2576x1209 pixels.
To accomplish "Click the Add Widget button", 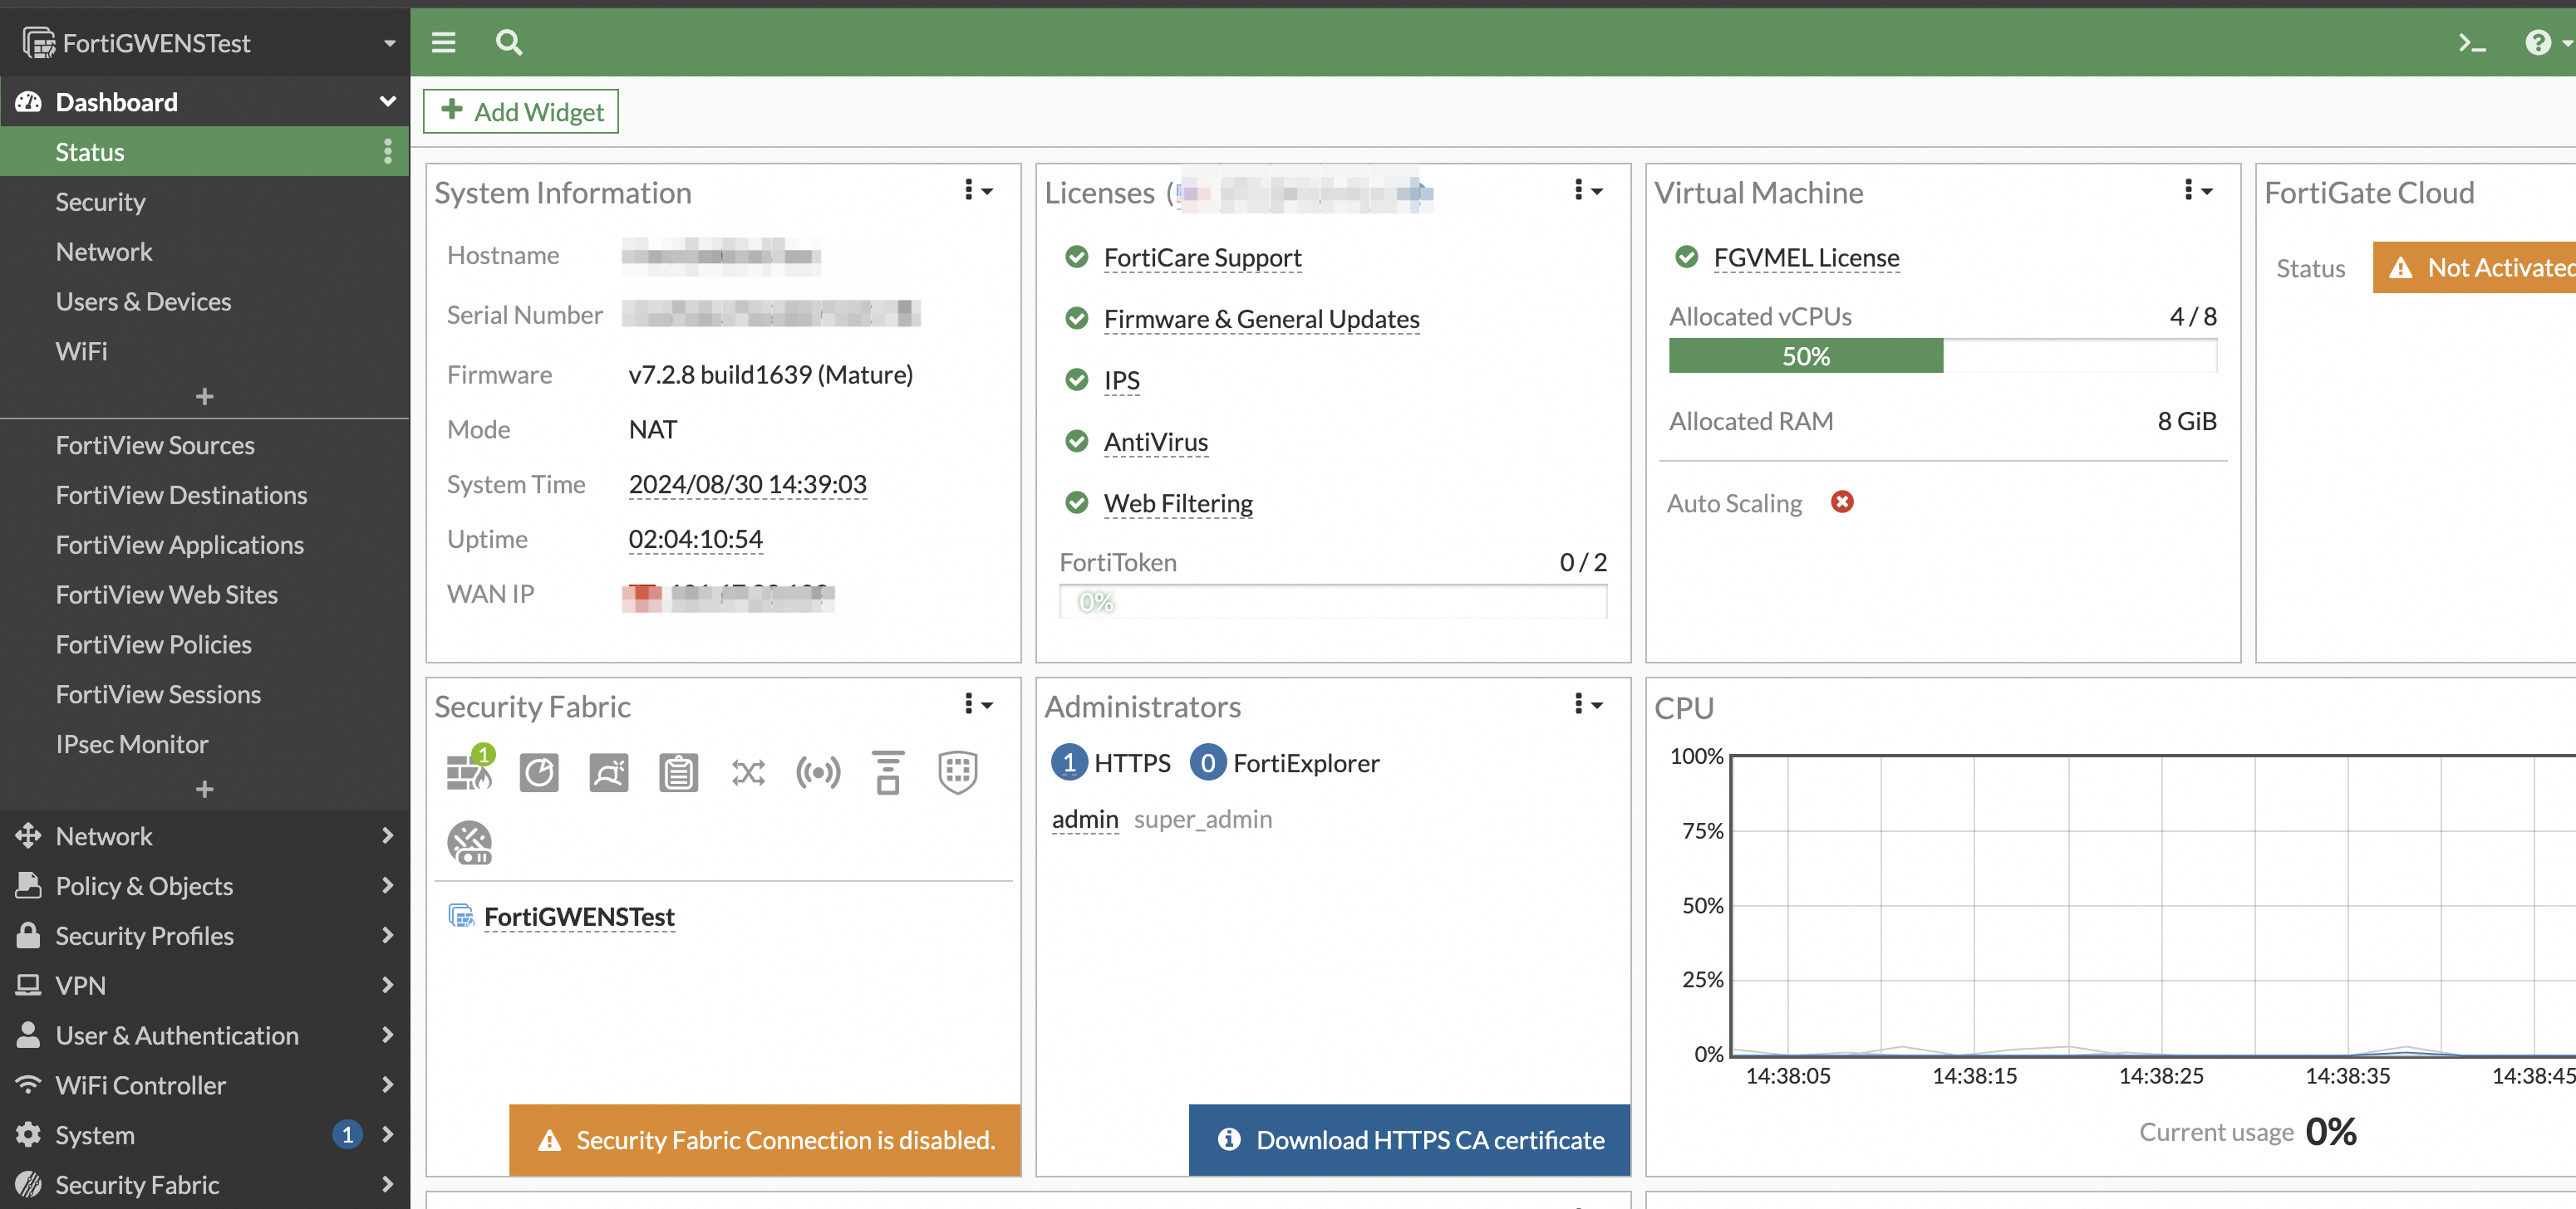I will (x=521, y=111).
